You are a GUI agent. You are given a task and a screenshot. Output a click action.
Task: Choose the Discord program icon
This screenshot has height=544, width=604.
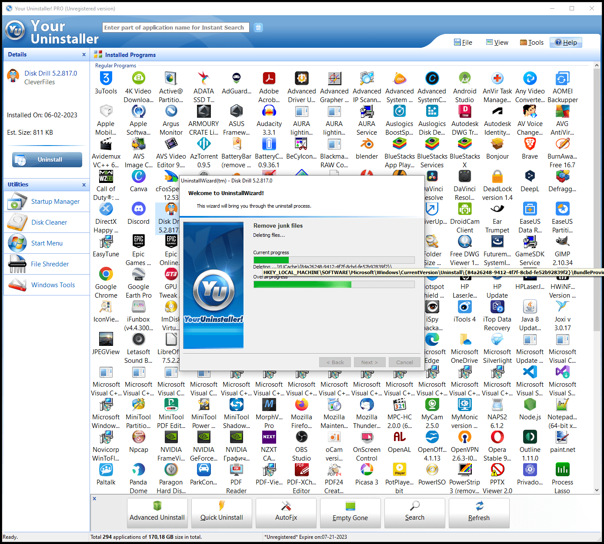coord(138,209)
